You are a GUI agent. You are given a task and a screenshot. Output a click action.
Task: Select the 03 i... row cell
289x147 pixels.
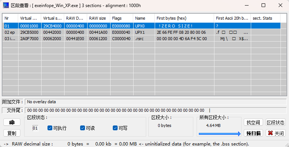pos(10,39)
